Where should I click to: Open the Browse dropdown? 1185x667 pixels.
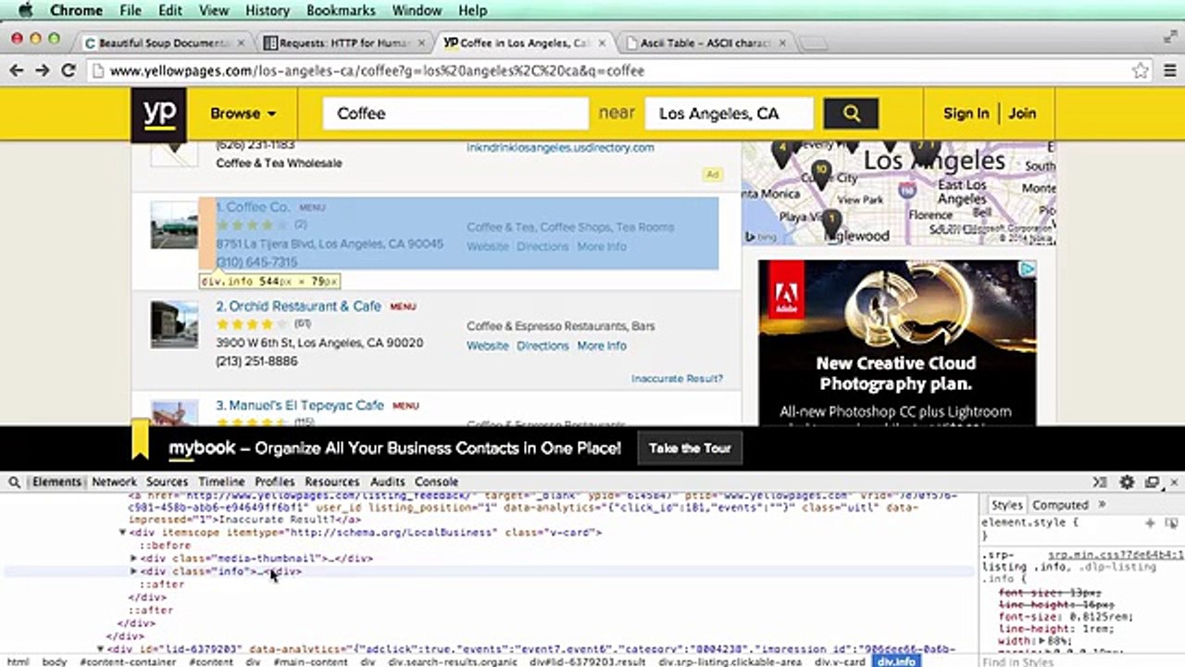tap(243, 113)
